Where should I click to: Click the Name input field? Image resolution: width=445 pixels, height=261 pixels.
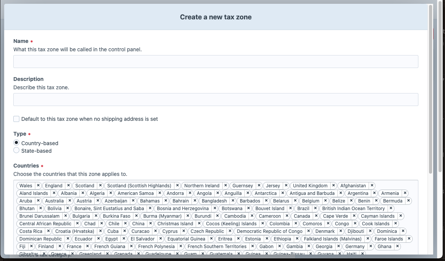216,61
